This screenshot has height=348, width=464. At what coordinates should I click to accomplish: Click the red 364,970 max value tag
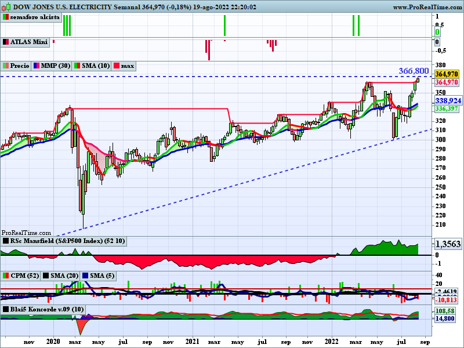coord(447,82)
